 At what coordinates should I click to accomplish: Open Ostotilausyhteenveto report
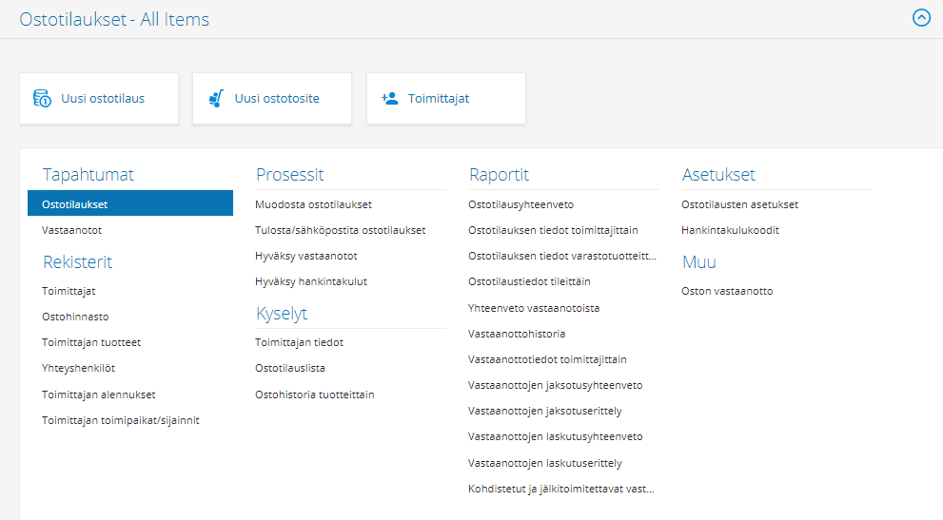(x=521, y=204)
